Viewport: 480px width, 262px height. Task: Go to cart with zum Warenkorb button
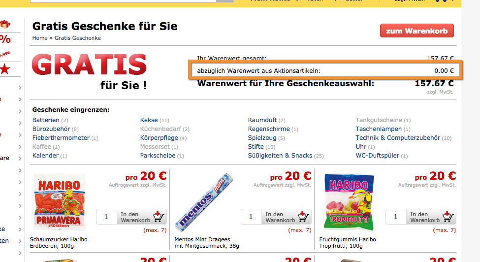(x=416, y=31)
